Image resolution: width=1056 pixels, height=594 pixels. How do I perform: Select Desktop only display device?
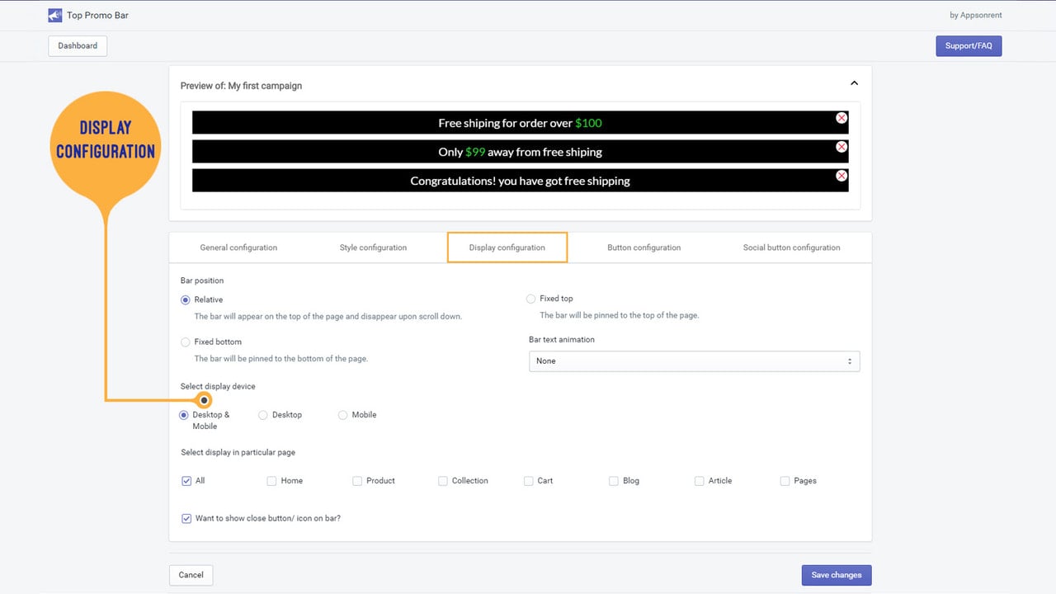pyautogui.click(x=263, y=415)
